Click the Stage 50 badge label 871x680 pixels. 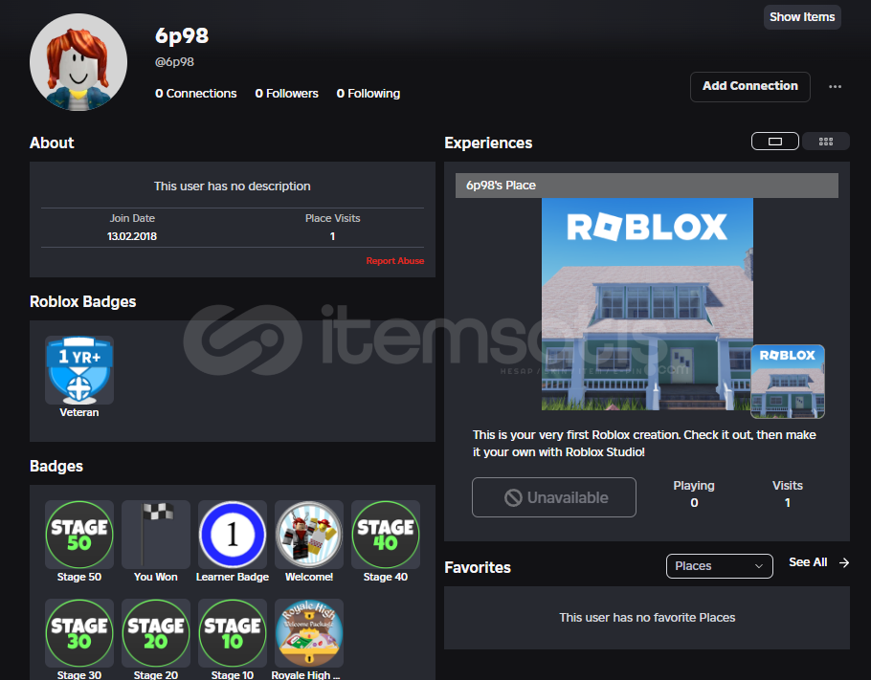tap(79, 577)
